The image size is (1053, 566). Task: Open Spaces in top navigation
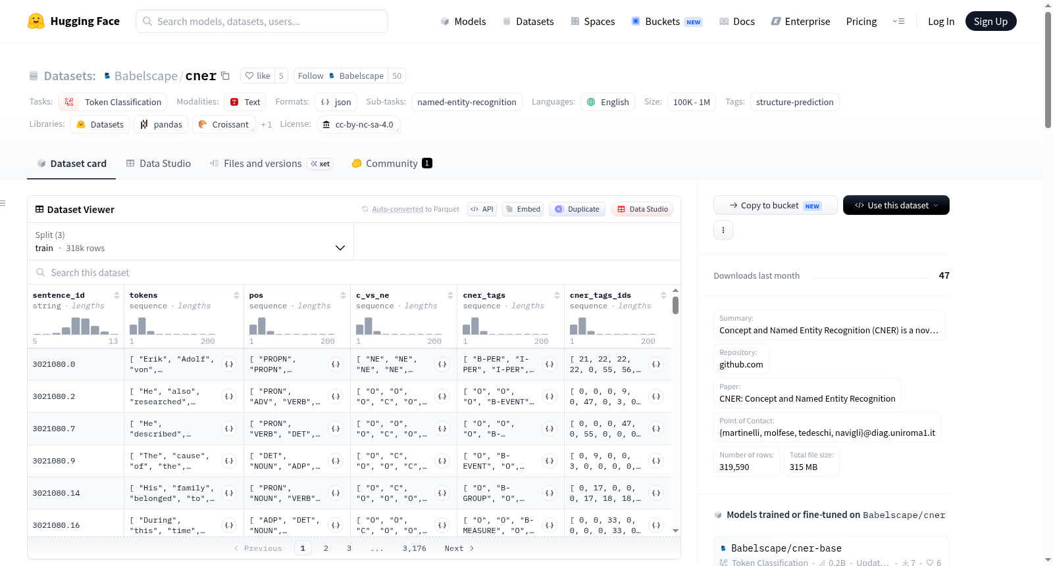[592, 21]
